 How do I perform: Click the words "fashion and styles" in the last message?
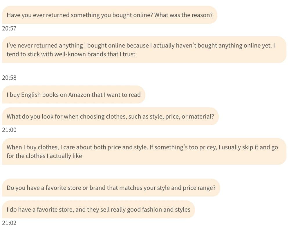tap(166, 209)
